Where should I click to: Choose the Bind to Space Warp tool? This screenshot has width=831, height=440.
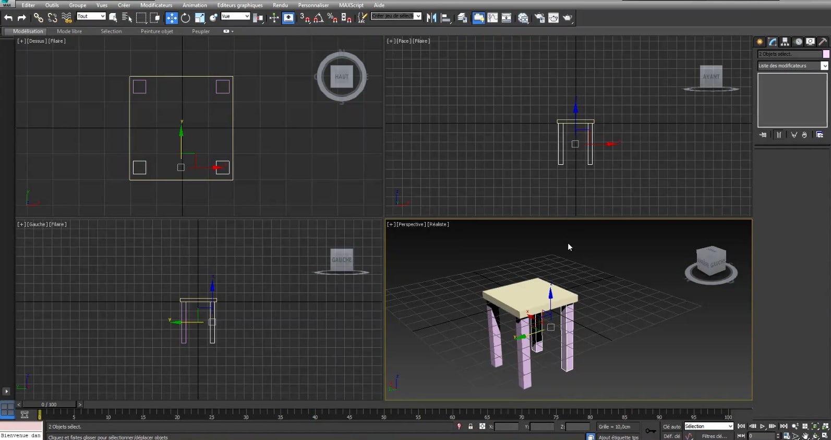point(66,18)
